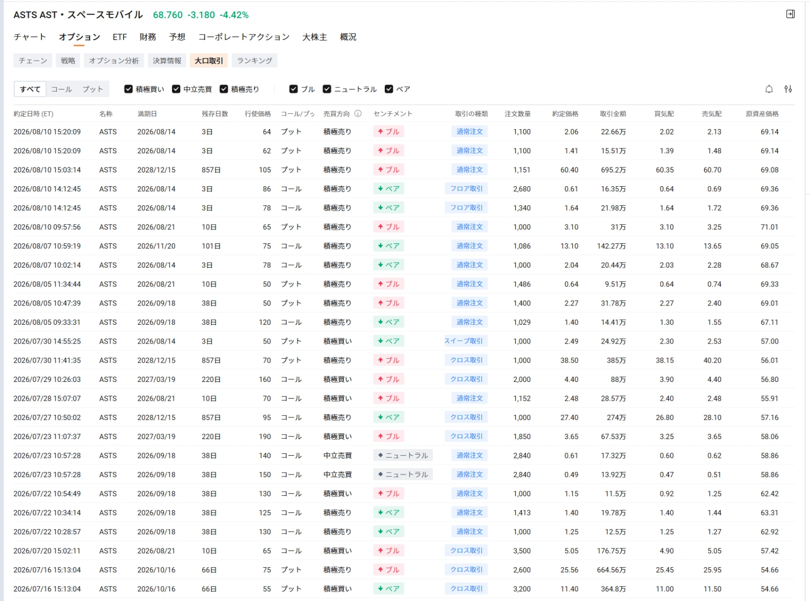
Task: Click the 満期日 column header
Action: [x=147, y=114]
